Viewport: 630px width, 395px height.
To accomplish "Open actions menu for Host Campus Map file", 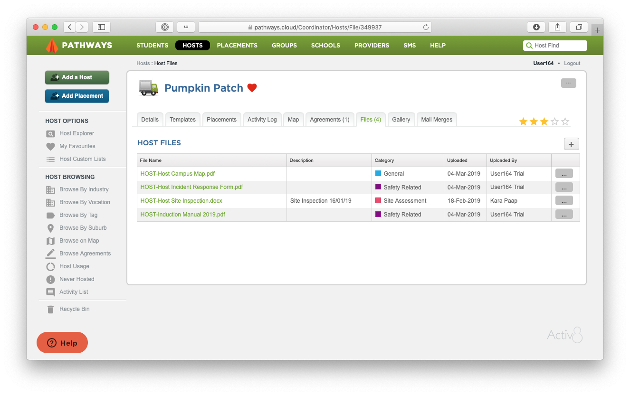I will point(564,174).
